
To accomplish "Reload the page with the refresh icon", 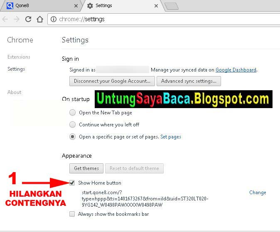I will pyautogui.click(x=28, y=19).
